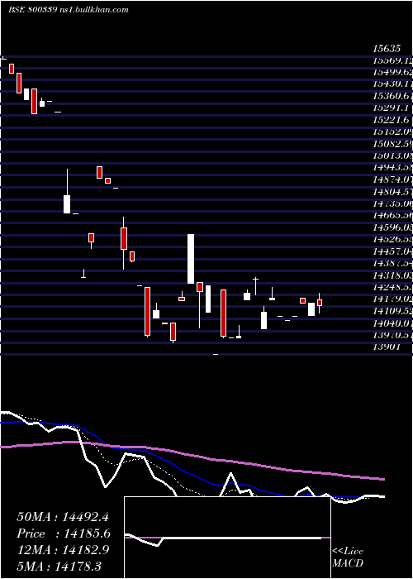
Task: Click the 'BSE 800339 ns1.bullkhan.com' chart title
Action: [x=69, y=10]
